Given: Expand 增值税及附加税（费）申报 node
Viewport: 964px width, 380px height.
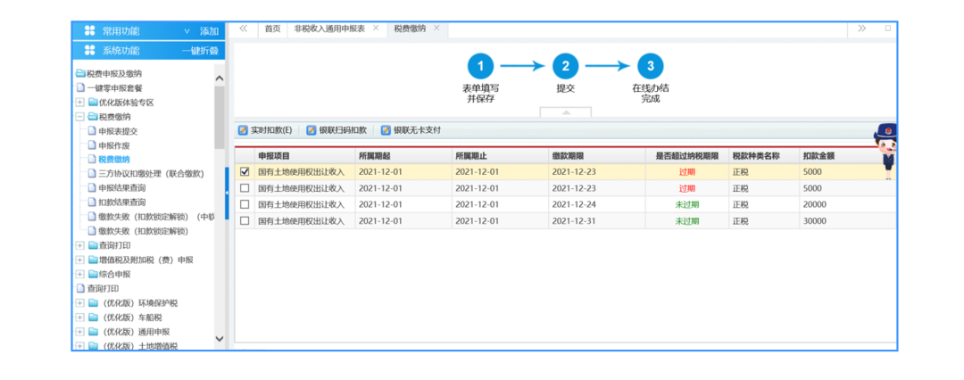Looking at the screenshot, I should point(80,260).
